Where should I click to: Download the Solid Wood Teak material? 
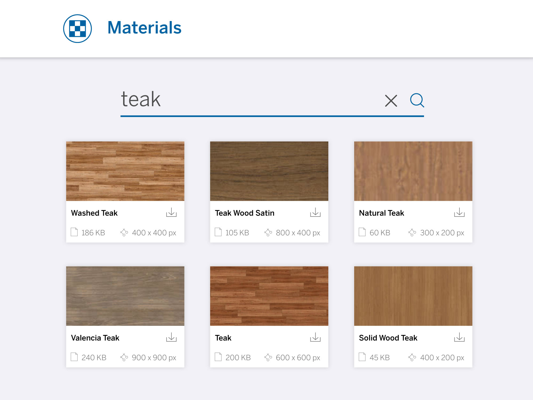point(459,338)
